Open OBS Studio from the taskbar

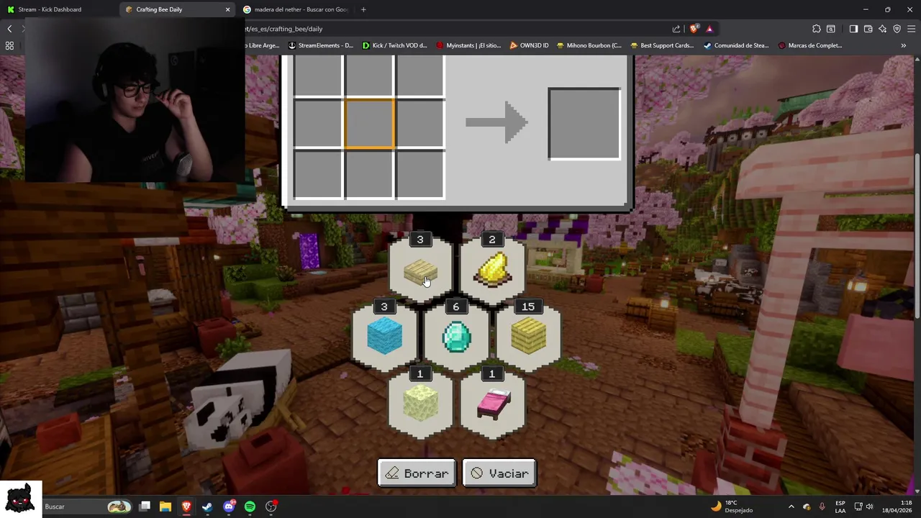pyautogui.click(x=271, y=506)
